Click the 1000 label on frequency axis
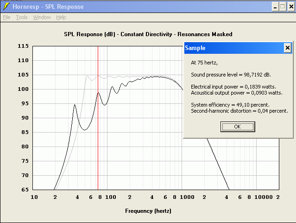This screenshot has width=296, height=223. pos(187,197)
